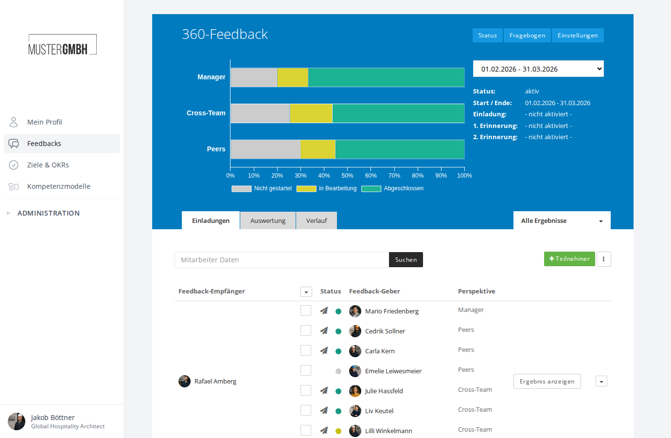Viewport: 671px width, 438px height.
Task: Switch to the Verlauf tab
Action: click(317, 220)
